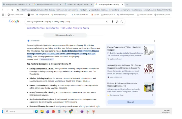Select the looking for janitorial company tab
This screenshot has height=119, width=182.
click(x=109, y=4)
